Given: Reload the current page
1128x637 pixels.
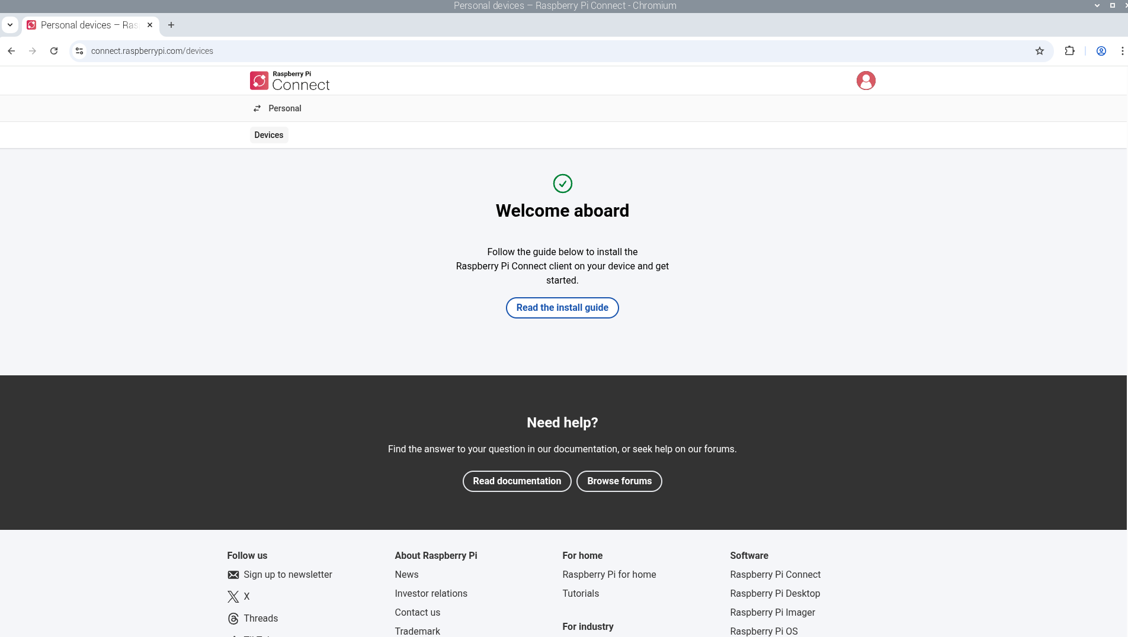Looking at the screenshot, I should (54, 51).
